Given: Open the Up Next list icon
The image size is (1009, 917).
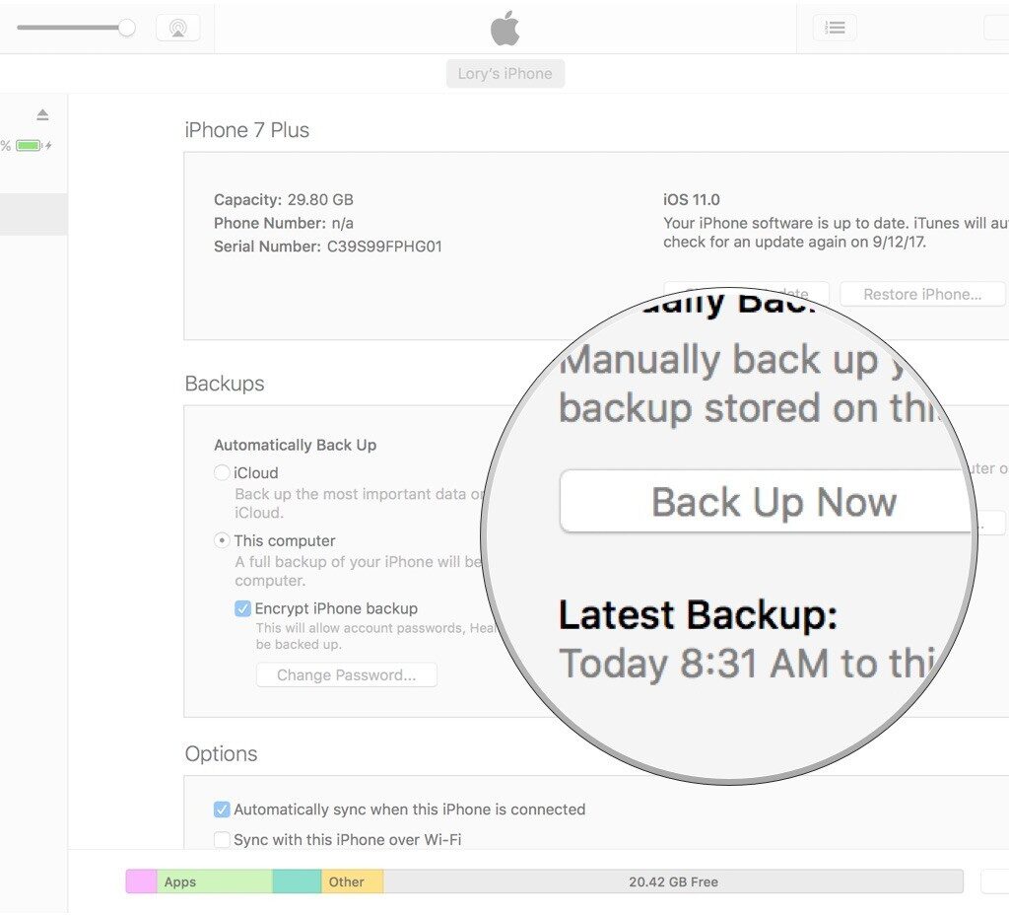Looking at the screenshot, I should coord(835,28).
